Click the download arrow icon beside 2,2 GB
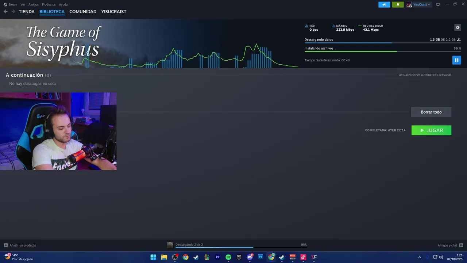The image size is (467, 263). [459, 39]
